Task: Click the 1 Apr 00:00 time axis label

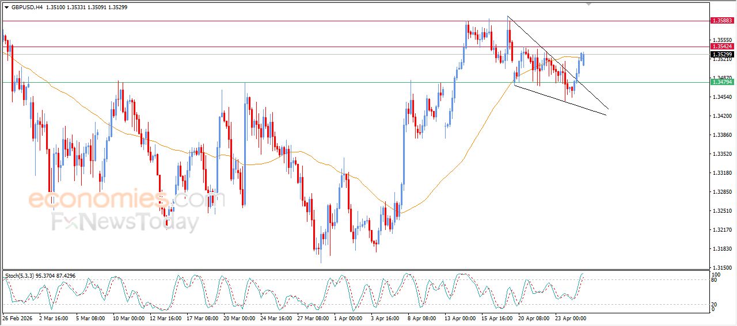Action: point(347,318)
